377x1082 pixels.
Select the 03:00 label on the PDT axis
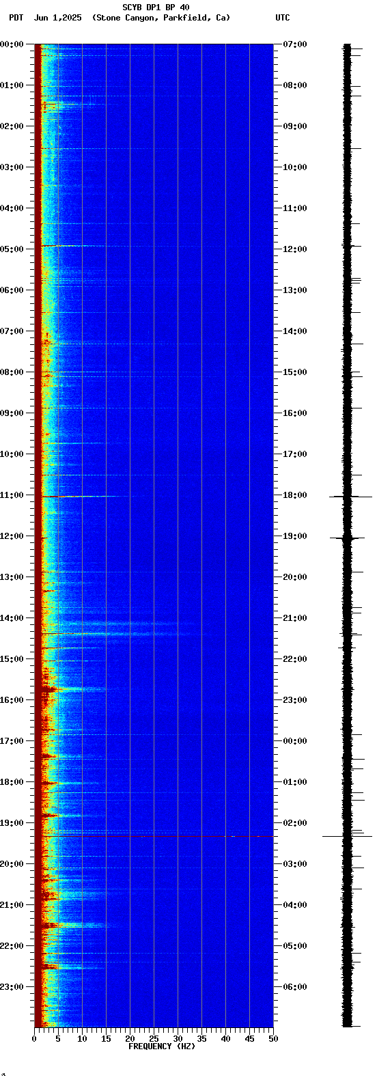pyautogui.click(x=11, y=167)
